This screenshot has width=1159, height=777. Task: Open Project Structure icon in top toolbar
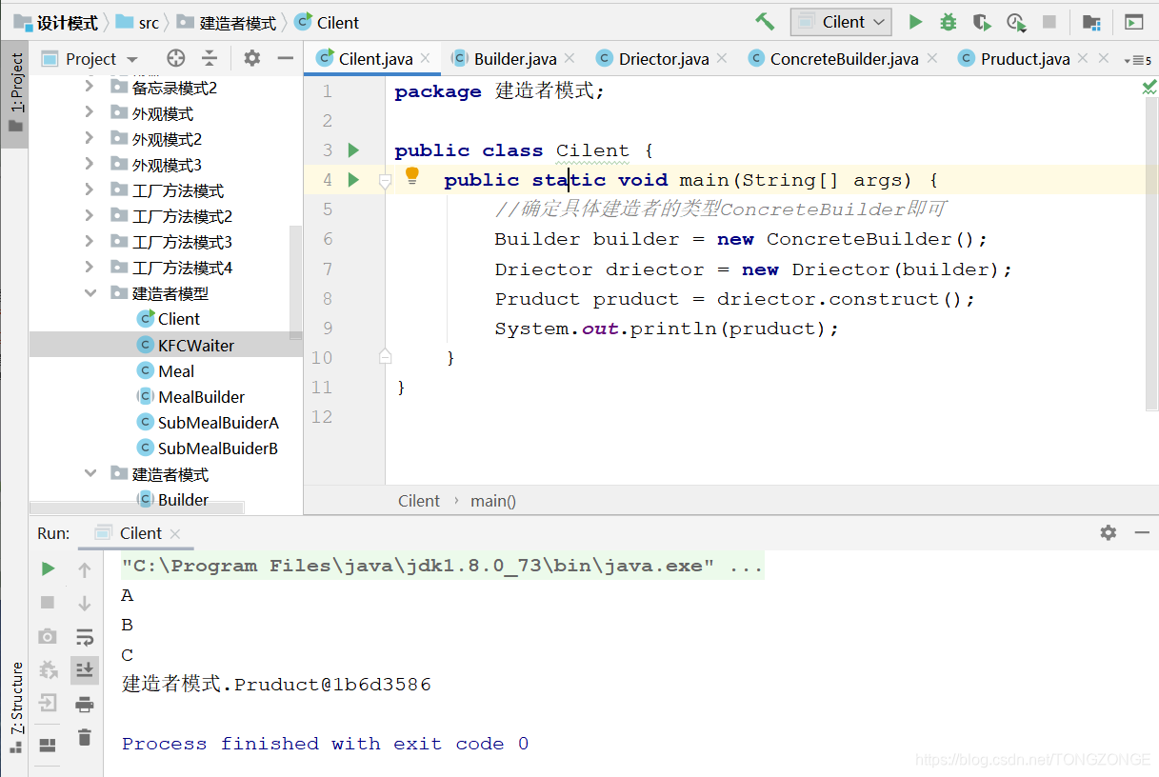click(x=1091, y=22)
